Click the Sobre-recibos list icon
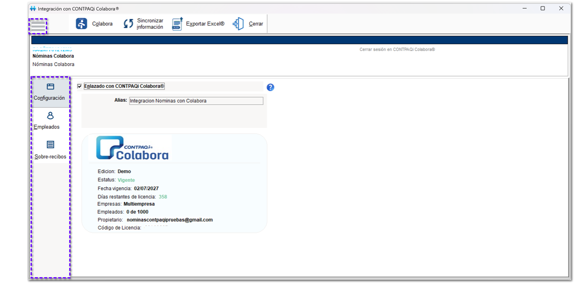This screenshot has height=284, width=575. pos(50,145)
